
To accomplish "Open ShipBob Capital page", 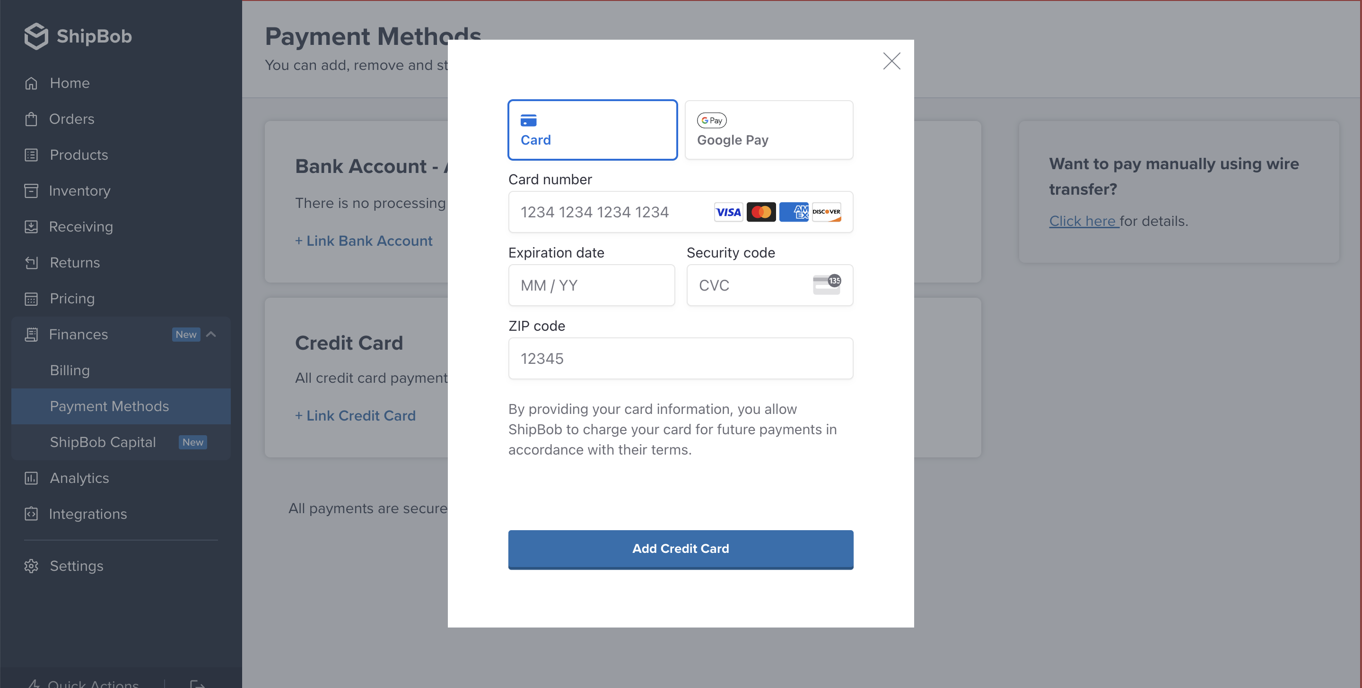I will 103,442.
